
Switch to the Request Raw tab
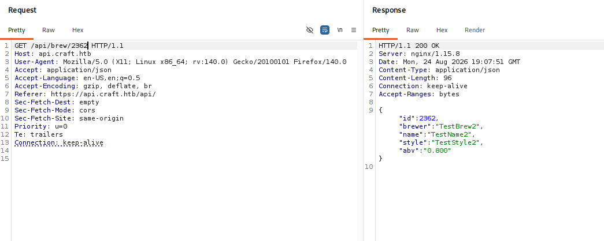(x=49, y=30)
